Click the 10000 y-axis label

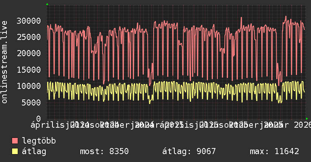[29, 86]
